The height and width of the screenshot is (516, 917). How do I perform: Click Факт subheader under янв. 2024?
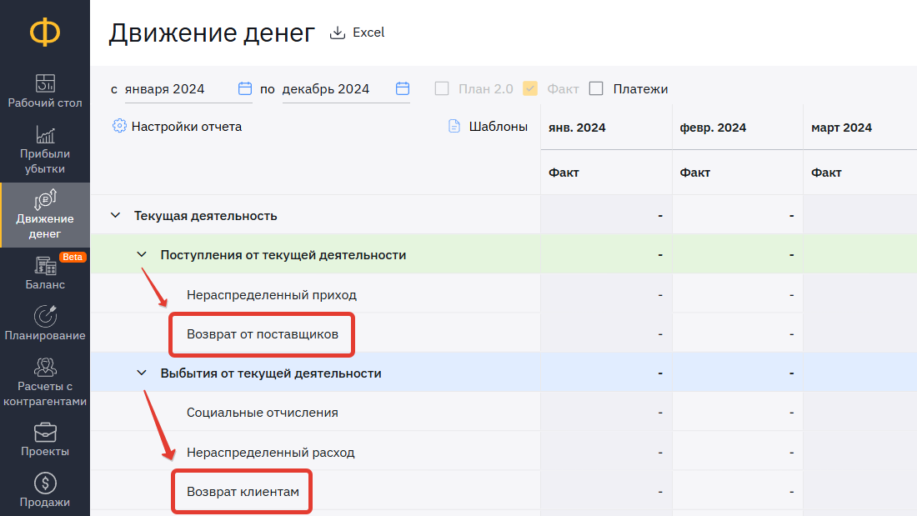click(x=564, y=173)
